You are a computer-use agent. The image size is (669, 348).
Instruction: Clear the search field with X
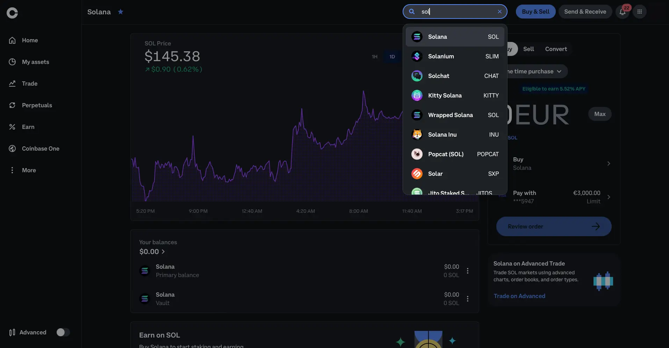coord(500,12)
